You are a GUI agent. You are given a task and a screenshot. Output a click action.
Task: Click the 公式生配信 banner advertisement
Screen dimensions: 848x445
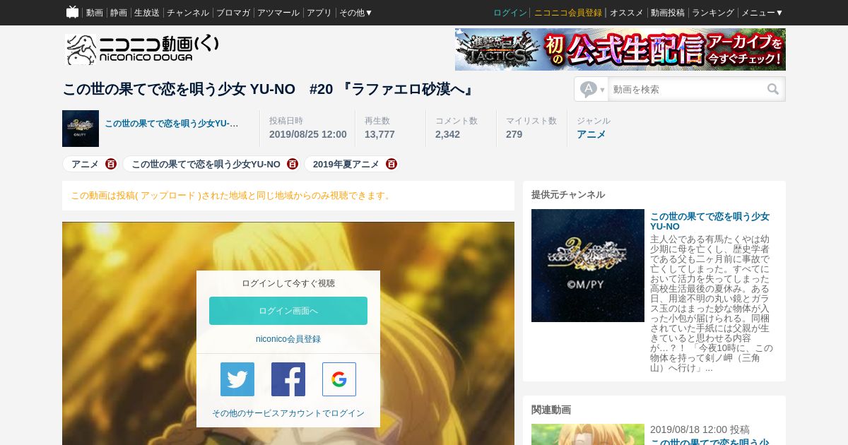coord(620,49)
